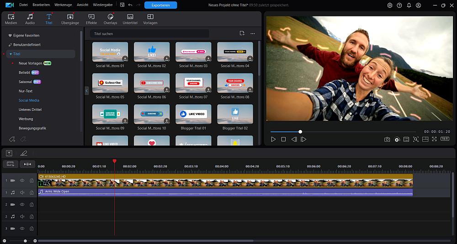This screenshot has height=244, width=457.
Task: Select the Bewegungsgrafik category
Action: click(x=32, y=128)
